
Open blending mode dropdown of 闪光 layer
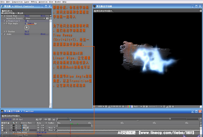[x=41, y=125]
